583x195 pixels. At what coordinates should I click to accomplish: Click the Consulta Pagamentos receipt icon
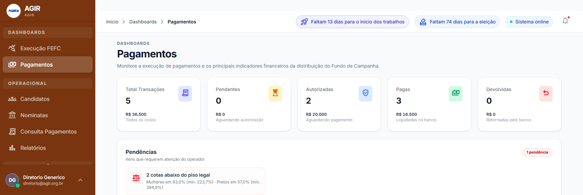(x=12, y=131)
